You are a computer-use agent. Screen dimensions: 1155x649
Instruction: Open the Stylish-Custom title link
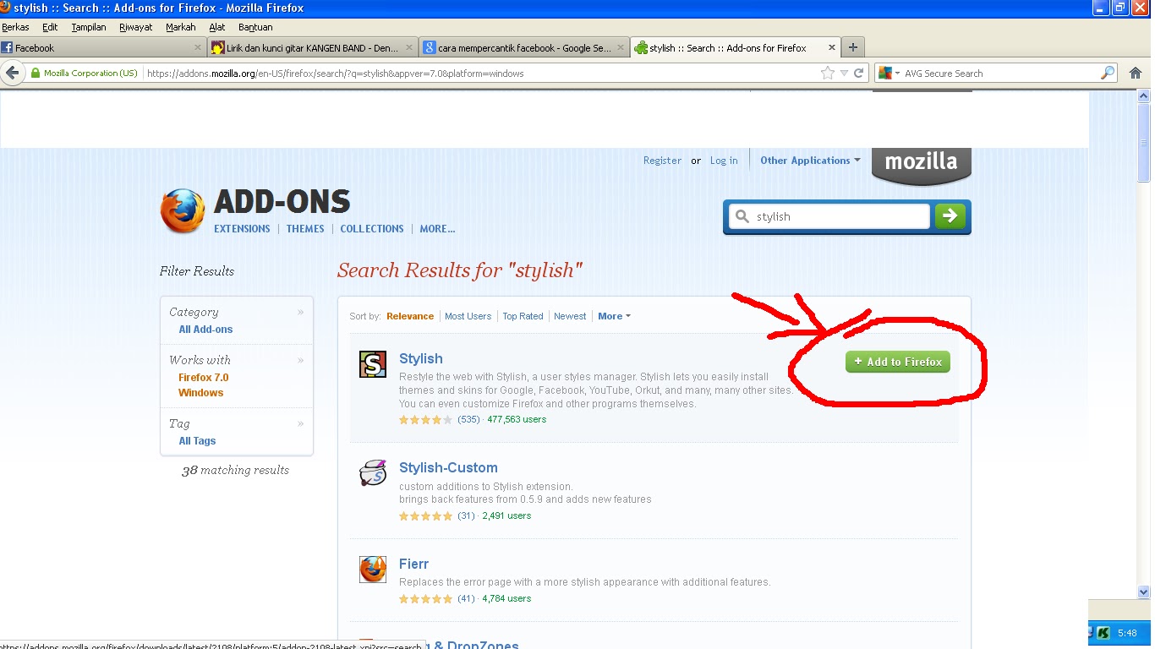448,467
